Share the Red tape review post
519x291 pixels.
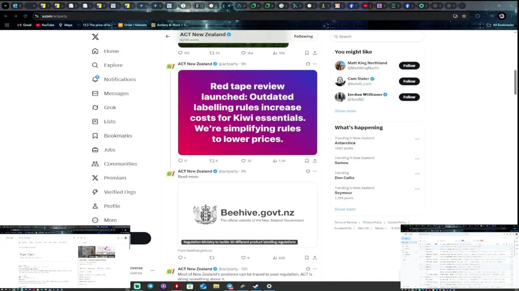pos(315,161)
